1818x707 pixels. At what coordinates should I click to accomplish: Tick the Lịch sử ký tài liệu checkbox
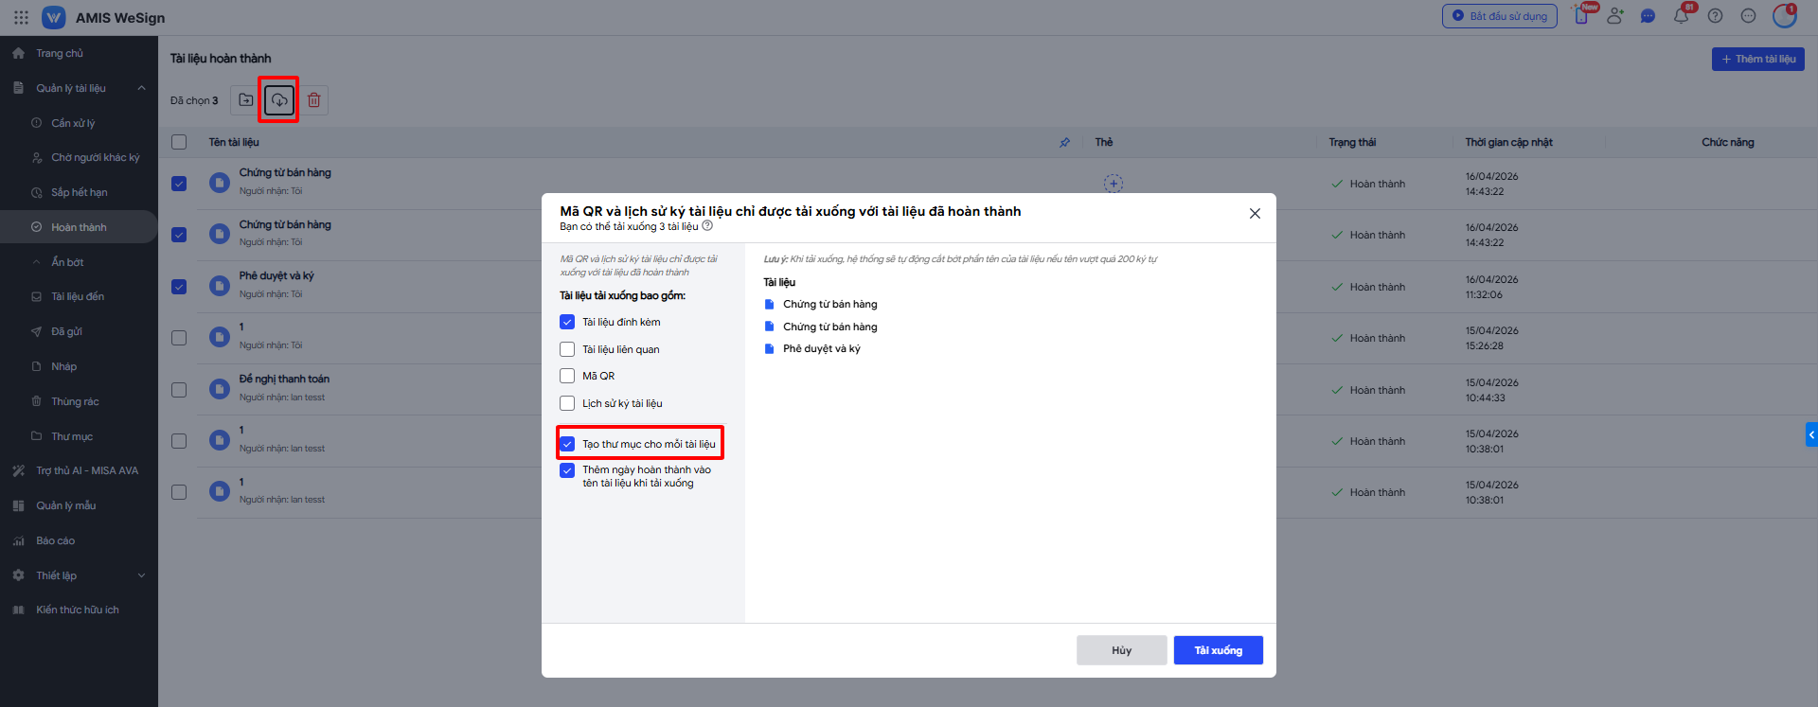[567, 403]
